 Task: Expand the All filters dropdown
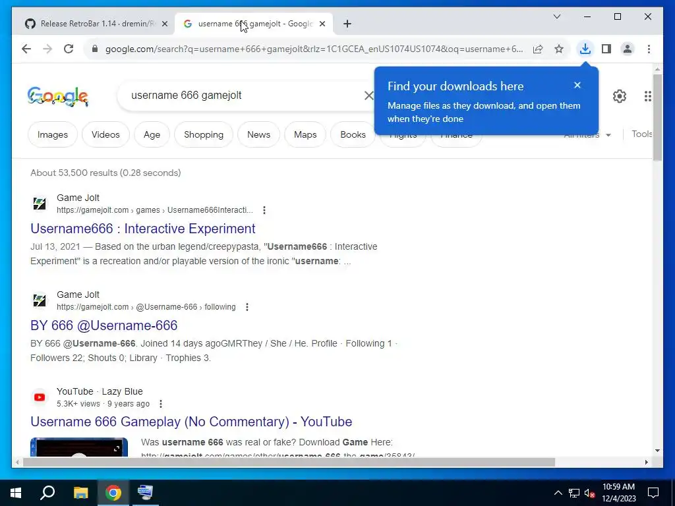pyautogui.click(x=587, y=134)
